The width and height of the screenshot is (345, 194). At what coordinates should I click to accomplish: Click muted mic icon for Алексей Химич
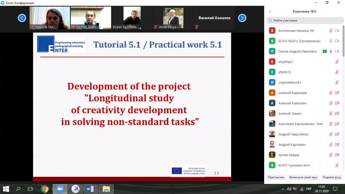(331, 114)
